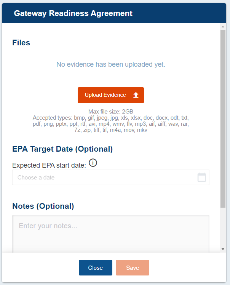This screenshot has height=285, width=230.
Task: Click the Save button
Action: [x=133, y=267]
